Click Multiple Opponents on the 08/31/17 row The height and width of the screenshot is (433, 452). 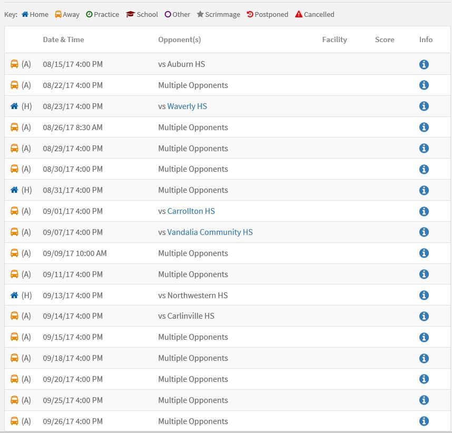(x=193, y=190)
